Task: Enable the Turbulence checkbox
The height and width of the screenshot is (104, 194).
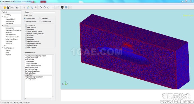Action: 26,25
